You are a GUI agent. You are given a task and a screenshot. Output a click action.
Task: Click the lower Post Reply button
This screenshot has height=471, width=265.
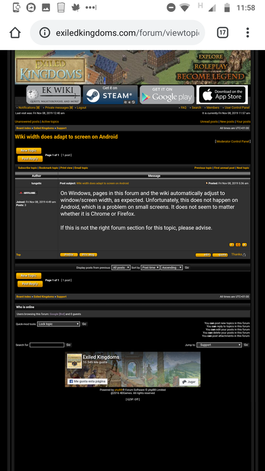30,284
